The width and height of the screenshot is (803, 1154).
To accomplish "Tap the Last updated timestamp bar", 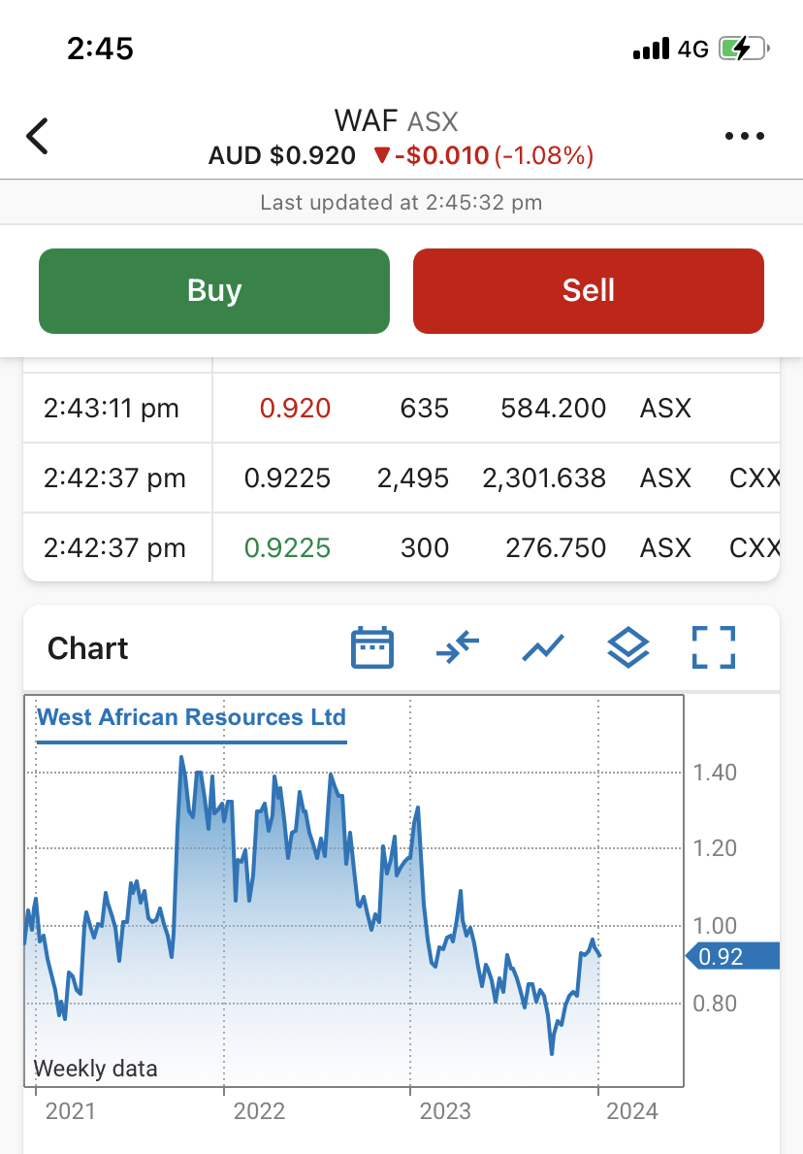I will click(x=401, y=203).
